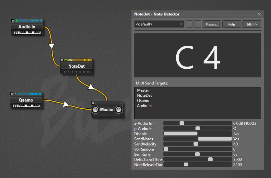Select the Qsamo generator machine

26,100
